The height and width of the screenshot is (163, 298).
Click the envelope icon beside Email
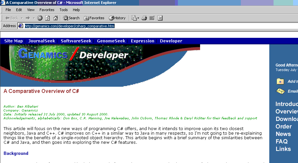[280, 91]
